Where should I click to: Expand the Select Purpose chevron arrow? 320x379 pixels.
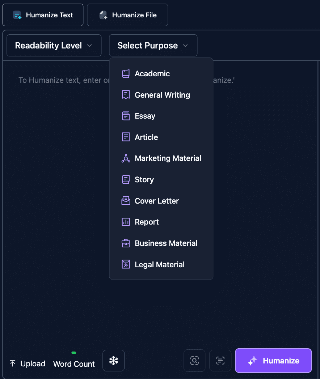coord(185,46)
